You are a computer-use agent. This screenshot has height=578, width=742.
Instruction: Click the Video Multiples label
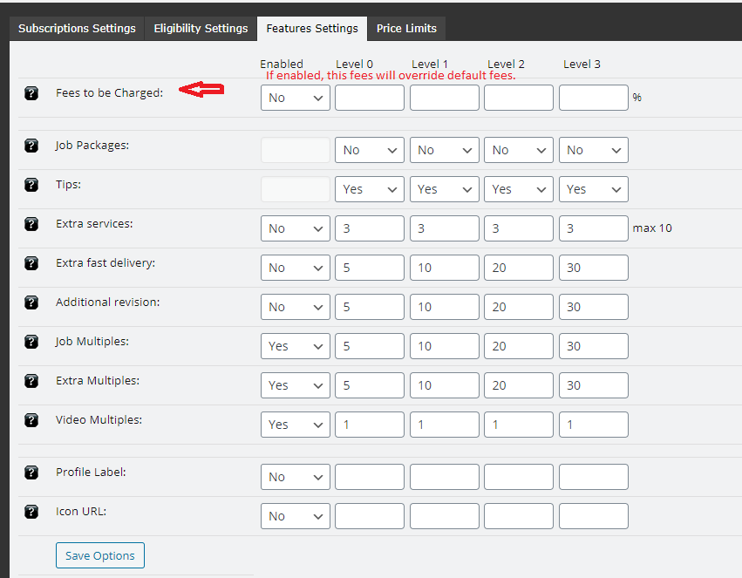[x=99, y=420]
